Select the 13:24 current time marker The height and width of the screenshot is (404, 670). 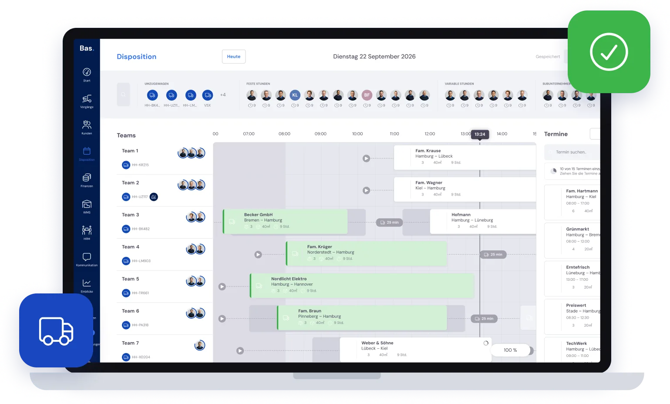coord(480,134)
